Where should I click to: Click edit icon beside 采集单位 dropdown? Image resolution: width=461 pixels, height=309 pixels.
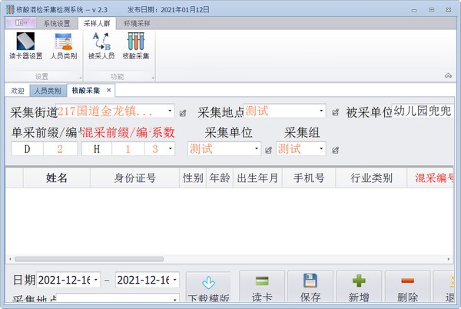pos(267,150)
